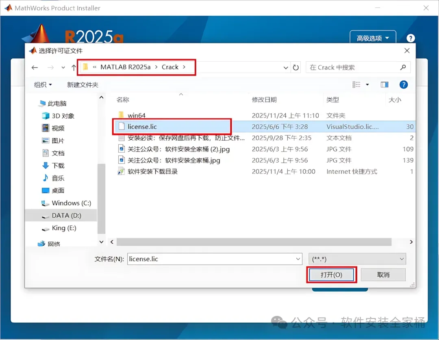
Task: Change view layout icon
Action: point(356,84)
